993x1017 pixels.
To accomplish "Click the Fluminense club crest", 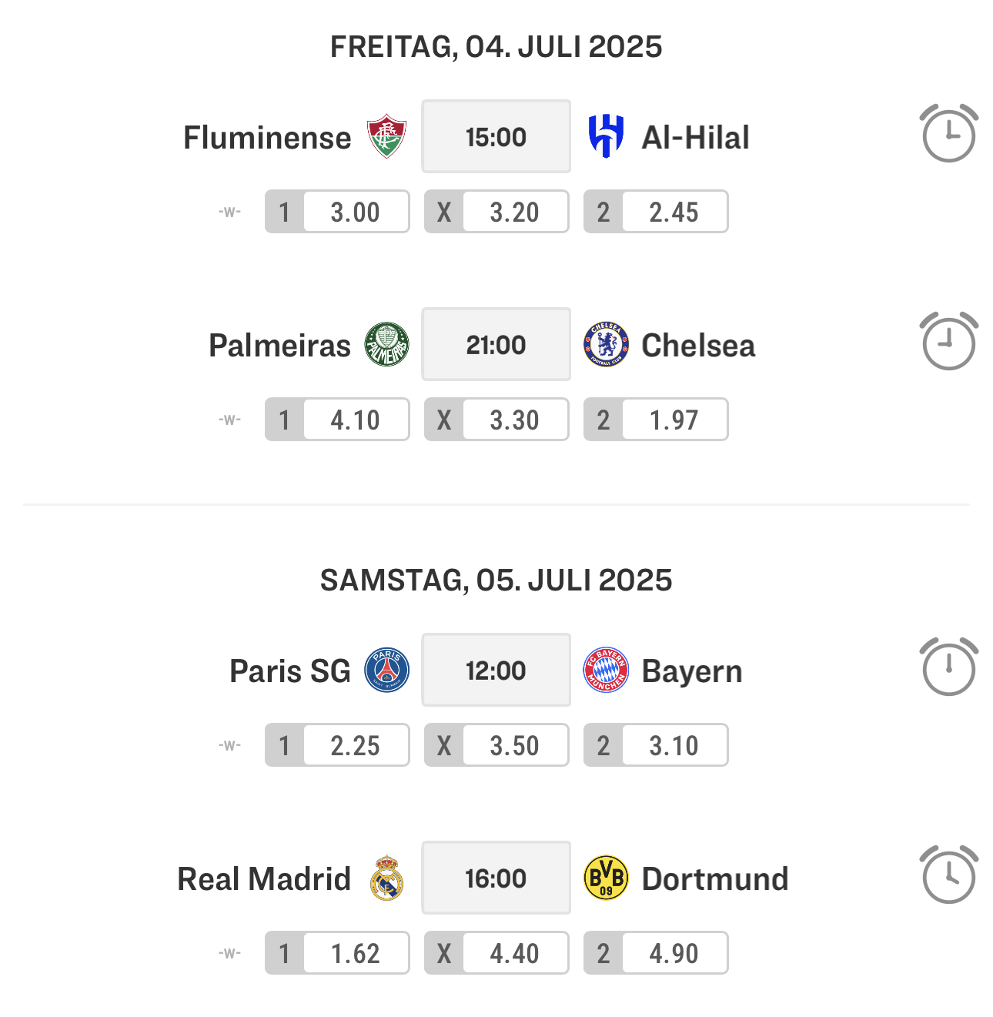I will [386, 136].
